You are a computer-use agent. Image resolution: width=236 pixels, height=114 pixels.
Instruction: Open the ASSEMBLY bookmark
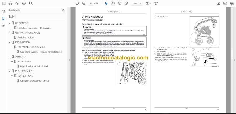(20, 57)
